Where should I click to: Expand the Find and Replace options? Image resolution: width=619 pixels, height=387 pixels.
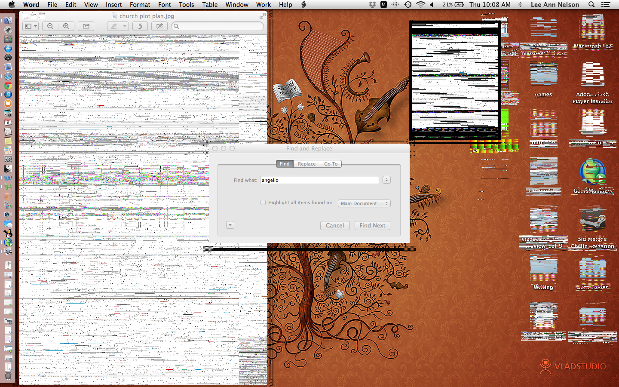click(x=230, y=225)
